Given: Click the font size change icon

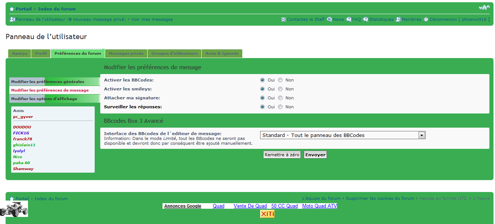Looking at the screenshot, I should [x=484, y=8].
